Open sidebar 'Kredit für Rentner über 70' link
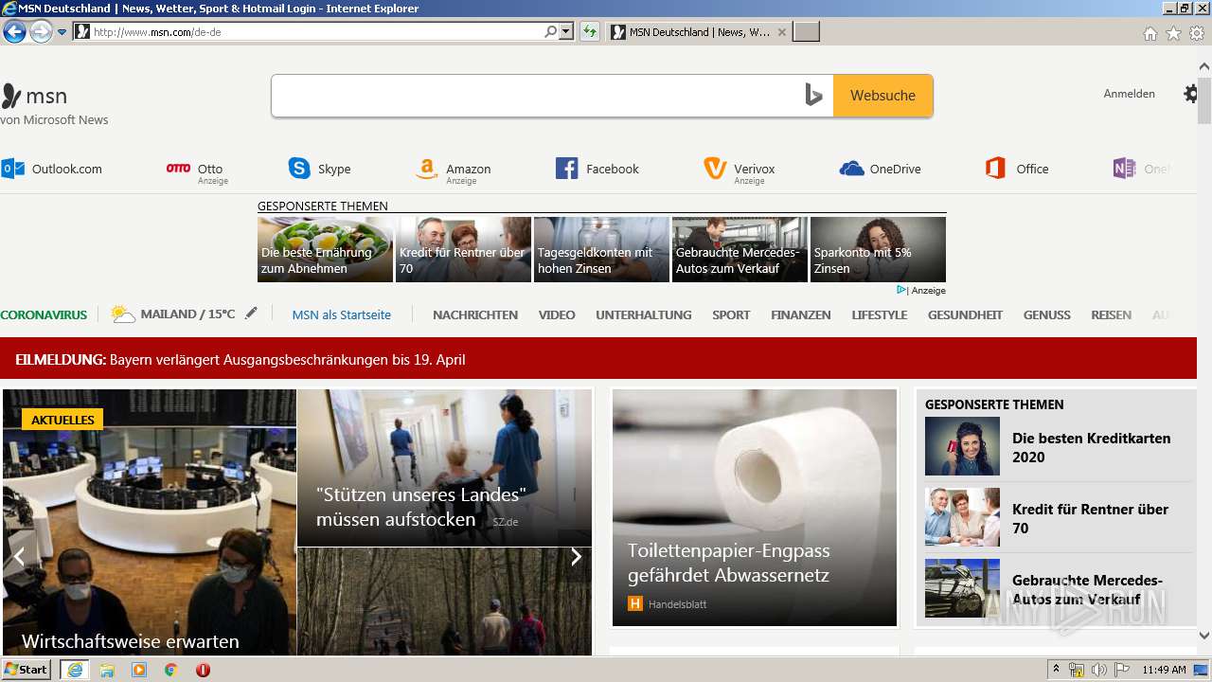 pos(1059,518)
